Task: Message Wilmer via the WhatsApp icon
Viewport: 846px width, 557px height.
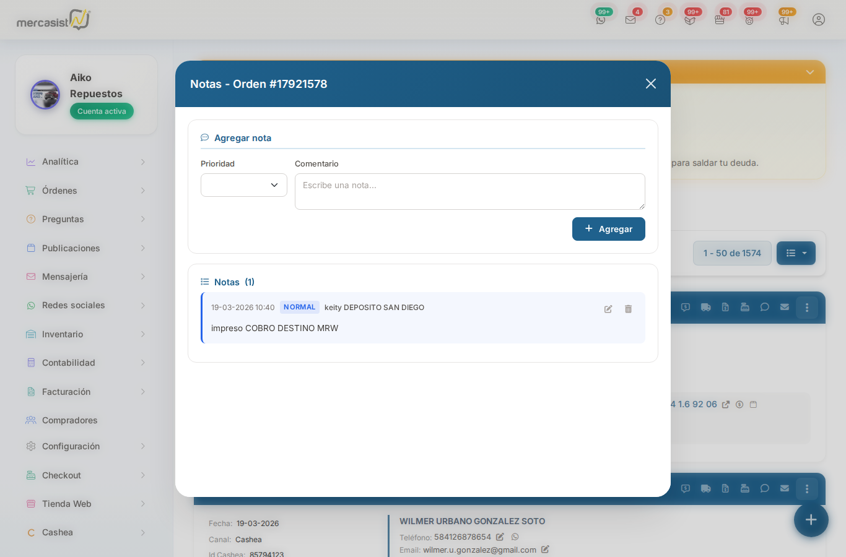Action: pyautogui.click(x=515, y=537)
